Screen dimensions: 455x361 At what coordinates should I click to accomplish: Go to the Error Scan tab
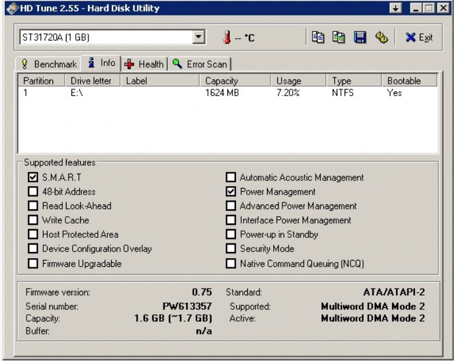pos(200,64)
